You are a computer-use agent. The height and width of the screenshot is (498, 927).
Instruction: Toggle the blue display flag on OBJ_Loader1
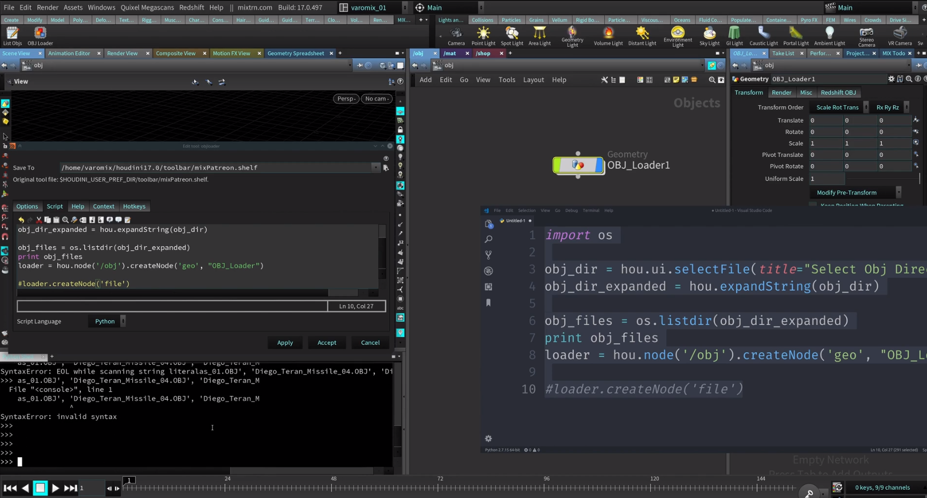[x=599, y=165]
